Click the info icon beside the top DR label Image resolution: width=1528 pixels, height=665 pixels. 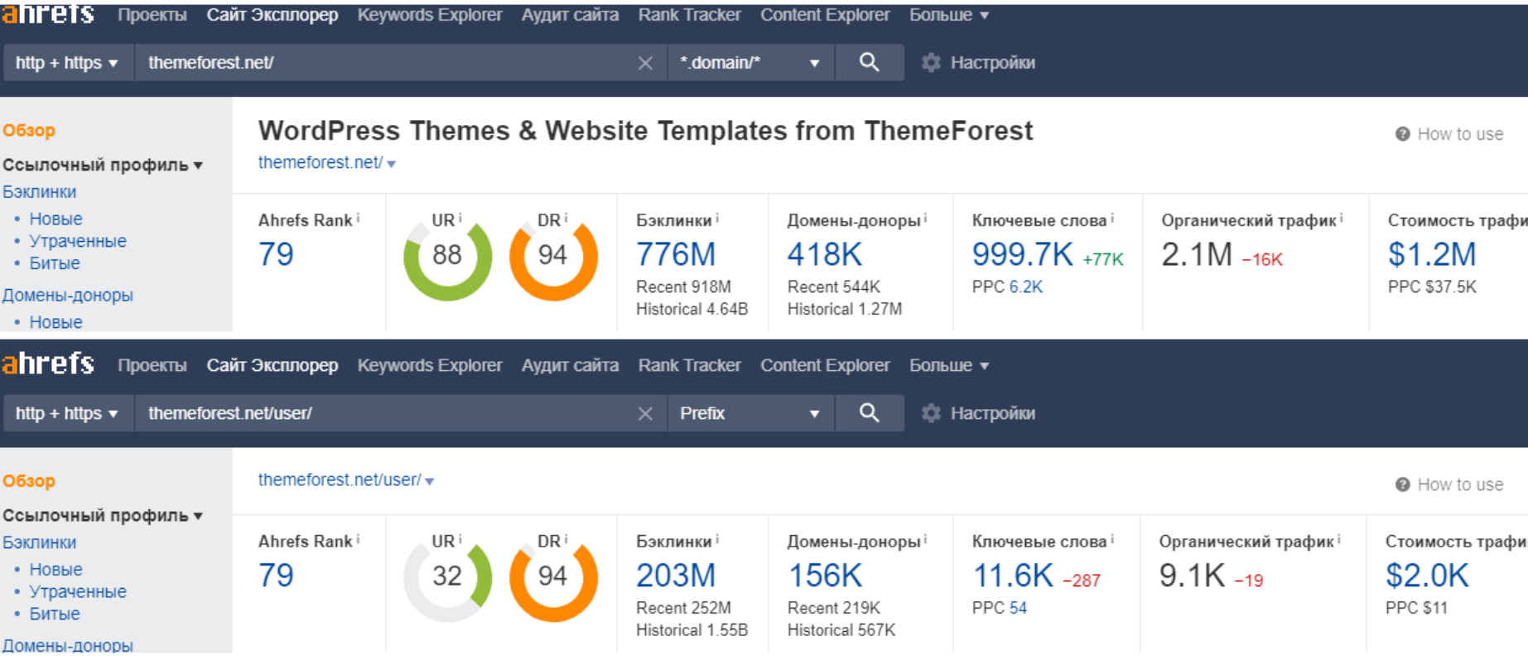pos(566,218)
